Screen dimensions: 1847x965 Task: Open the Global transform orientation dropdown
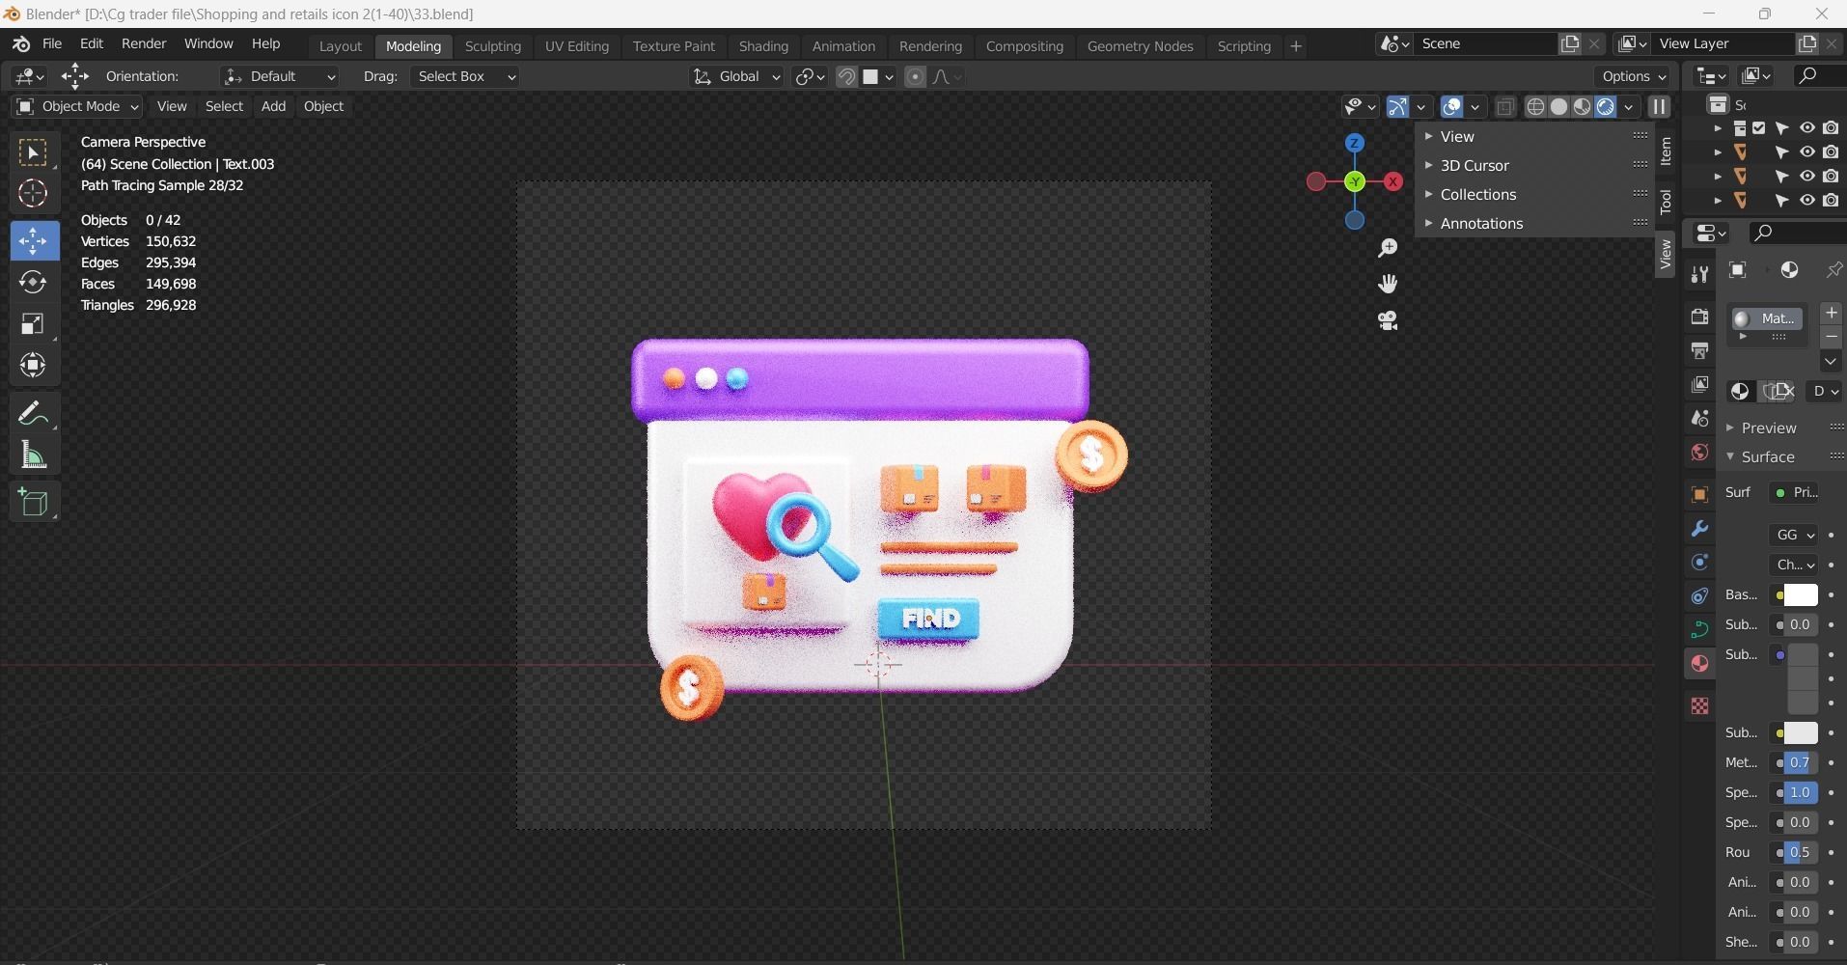tap(736, 76)
